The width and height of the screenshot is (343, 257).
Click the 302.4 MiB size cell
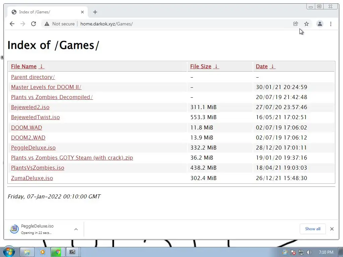[203, 178]
